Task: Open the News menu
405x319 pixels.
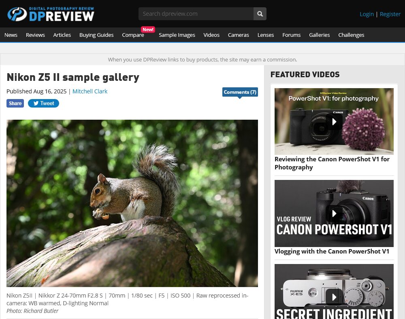Action: (x=11, y=35)
